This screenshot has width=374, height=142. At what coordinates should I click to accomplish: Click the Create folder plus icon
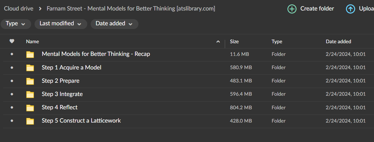[x=292, y=9]
